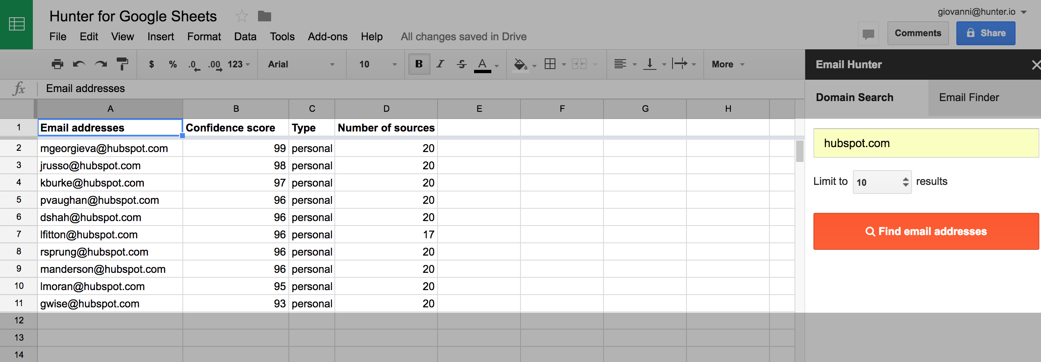Toggle strikethrough formatting
Screen dimensions: 1041x362
(462, 64)
